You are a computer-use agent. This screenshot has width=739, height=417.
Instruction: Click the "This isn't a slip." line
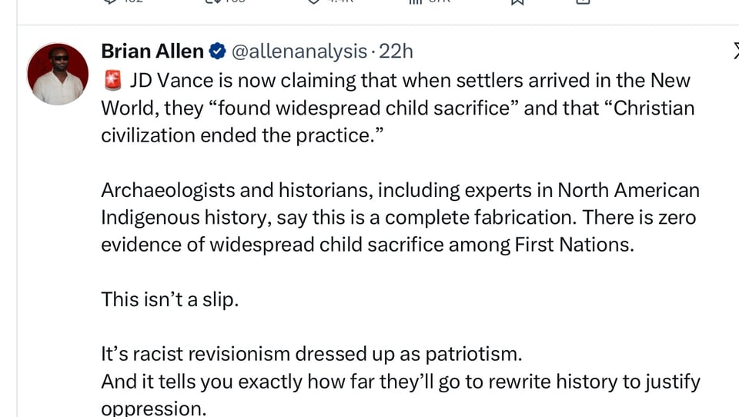point(170,299)
